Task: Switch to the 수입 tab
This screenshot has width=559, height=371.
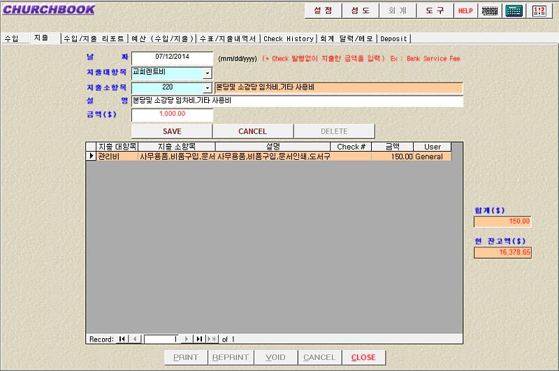Action: (14, 38)
